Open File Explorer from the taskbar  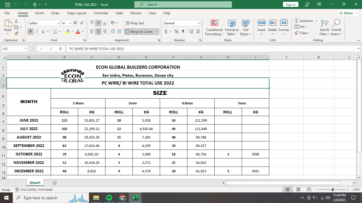pos(96,198)
